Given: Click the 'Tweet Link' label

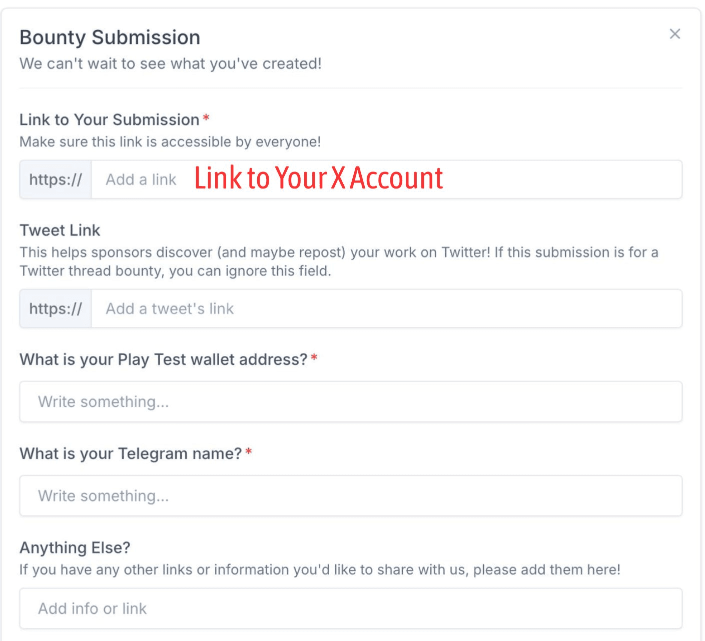Looking at the screenshot, I should point(60,230).
